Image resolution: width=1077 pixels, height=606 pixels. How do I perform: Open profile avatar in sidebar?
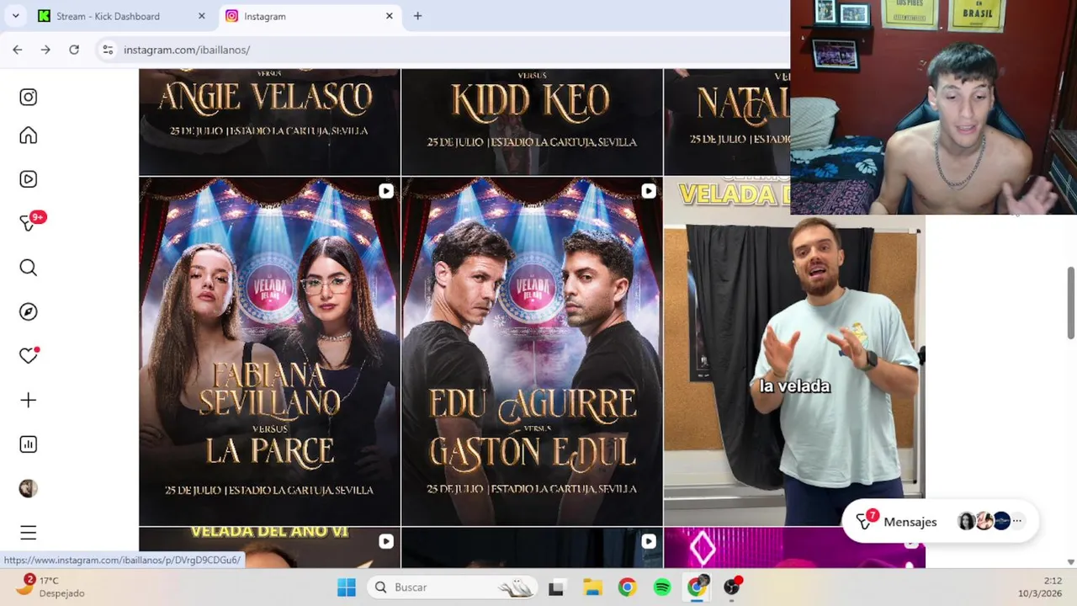click(29, 488)
